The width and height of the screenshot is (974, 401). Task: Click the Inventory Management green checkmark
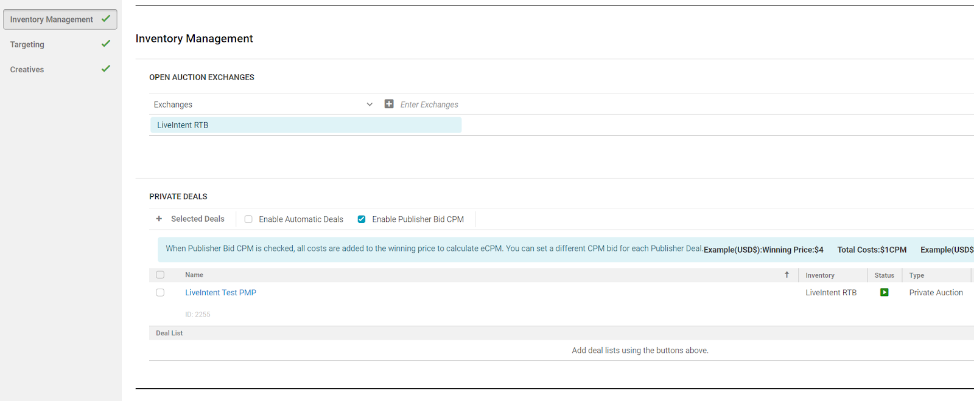tap(106, 19)
